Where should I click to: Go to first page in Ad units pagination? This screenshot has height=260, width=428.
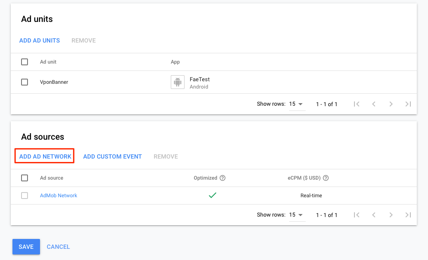click(x=357, y=104)
